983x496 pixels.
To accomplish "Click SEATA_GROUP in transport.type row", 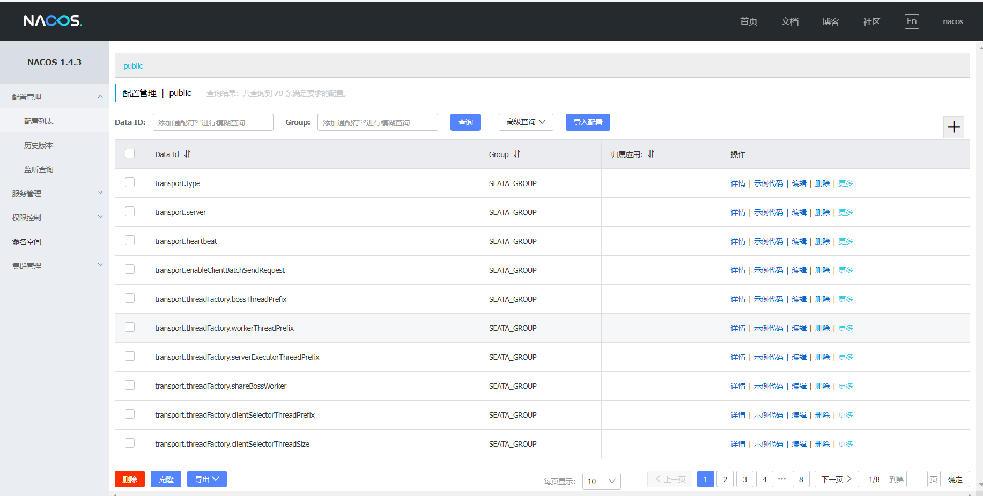I will point(513,183).
